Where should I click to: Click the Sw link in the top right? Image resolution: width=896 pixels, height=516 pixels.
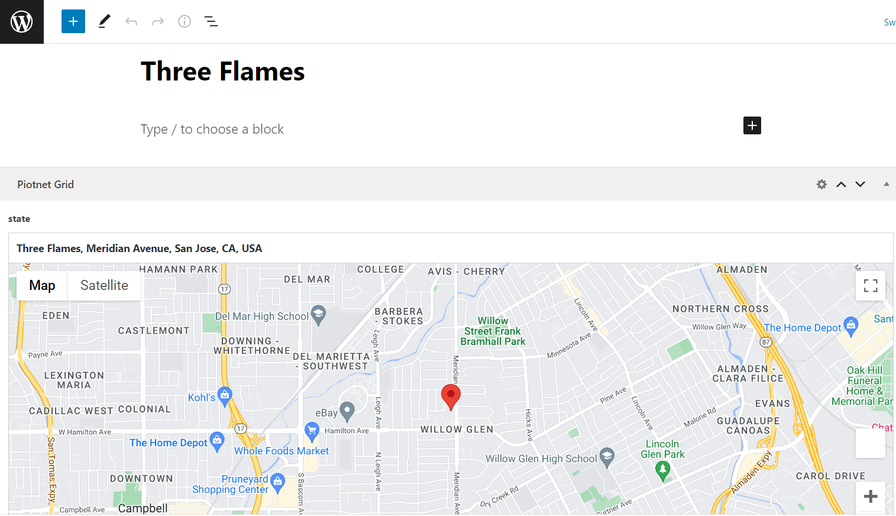click(x=889, y=22)
